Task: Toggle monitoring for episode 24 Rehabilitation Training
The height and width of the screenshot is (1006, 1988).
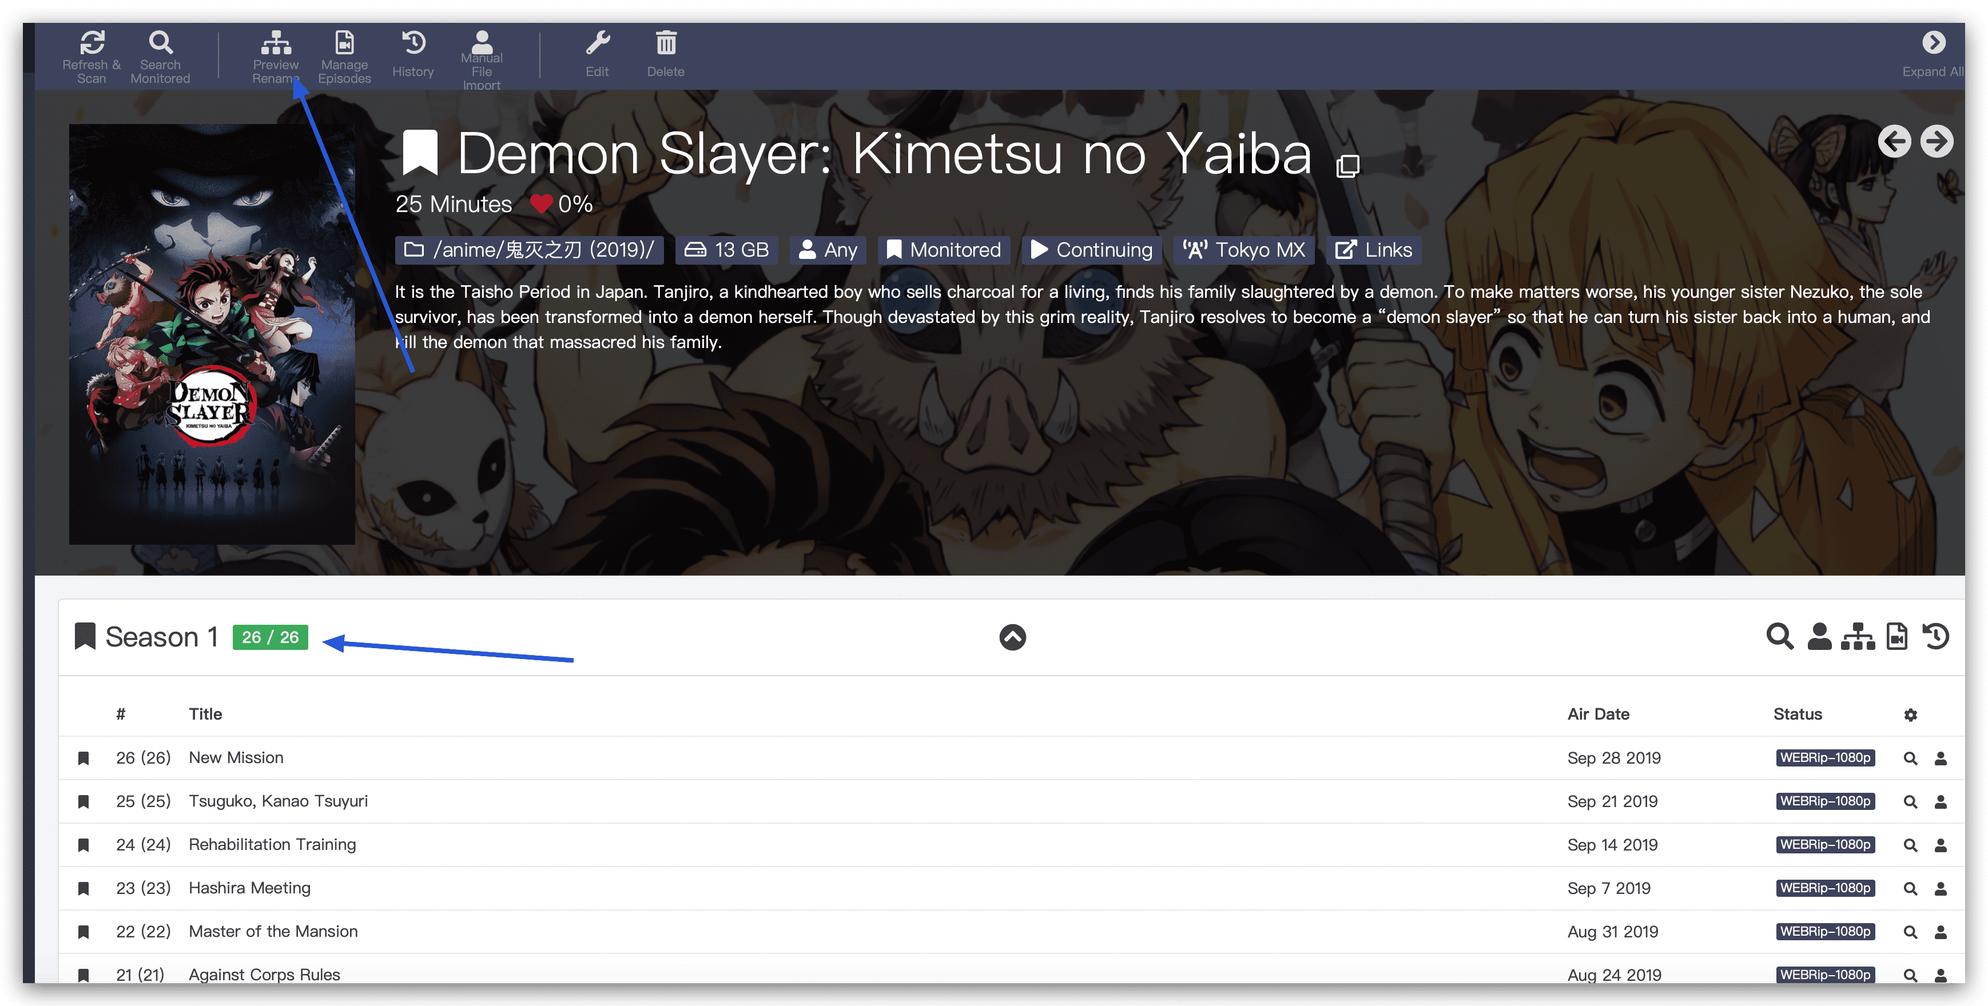Action: click(x=84, y=845)
